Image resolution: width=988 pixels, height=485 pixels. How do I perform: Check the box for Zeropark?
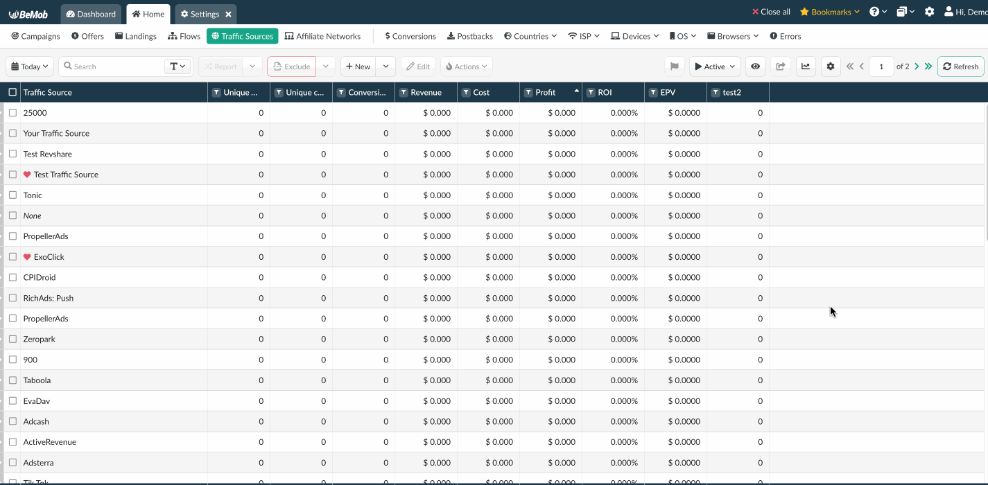12,339
